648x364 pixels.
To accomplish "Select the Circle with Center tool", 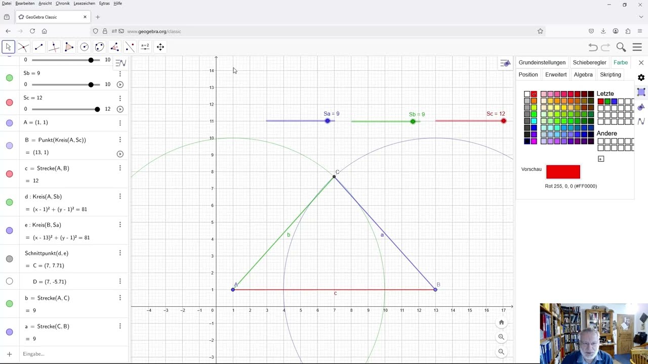I will tap(84, 47).
